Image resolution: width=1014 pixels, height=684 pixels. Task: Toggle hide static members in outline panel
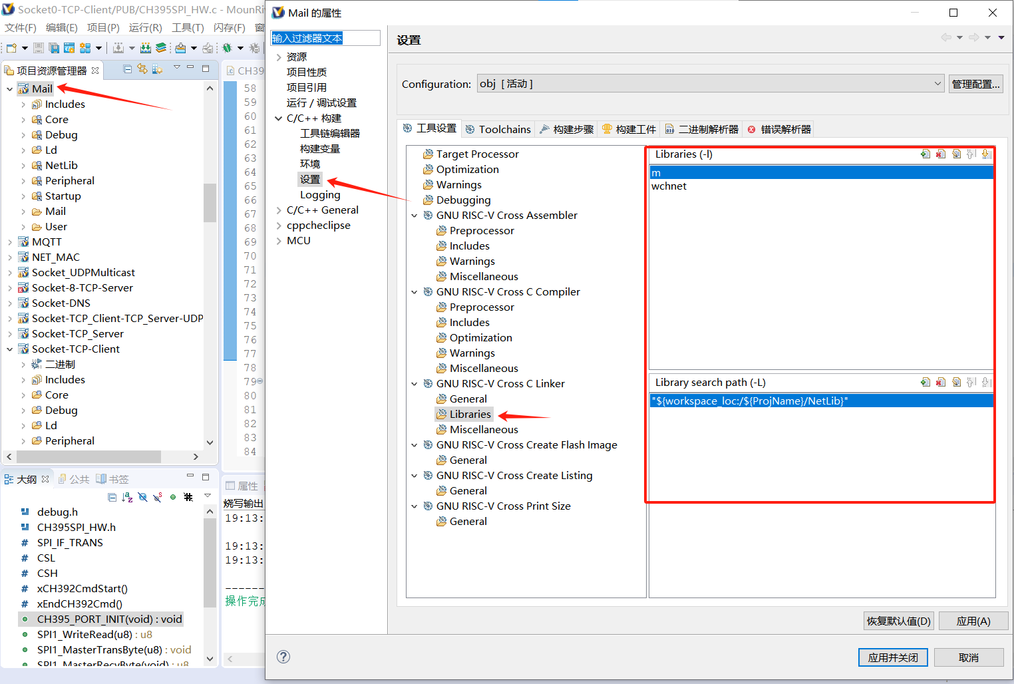pos(158,497)
